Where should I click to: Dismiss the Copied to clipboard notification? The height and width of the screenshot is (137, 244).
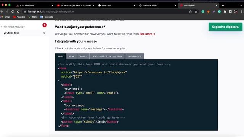(x=225, y=27)
